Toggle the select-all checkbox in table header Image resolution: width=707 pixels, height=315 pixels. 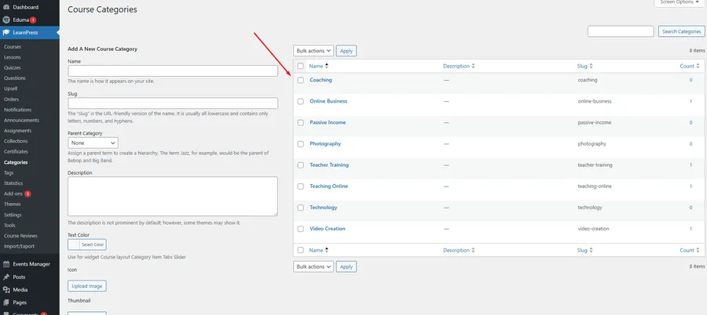[300, 66]
